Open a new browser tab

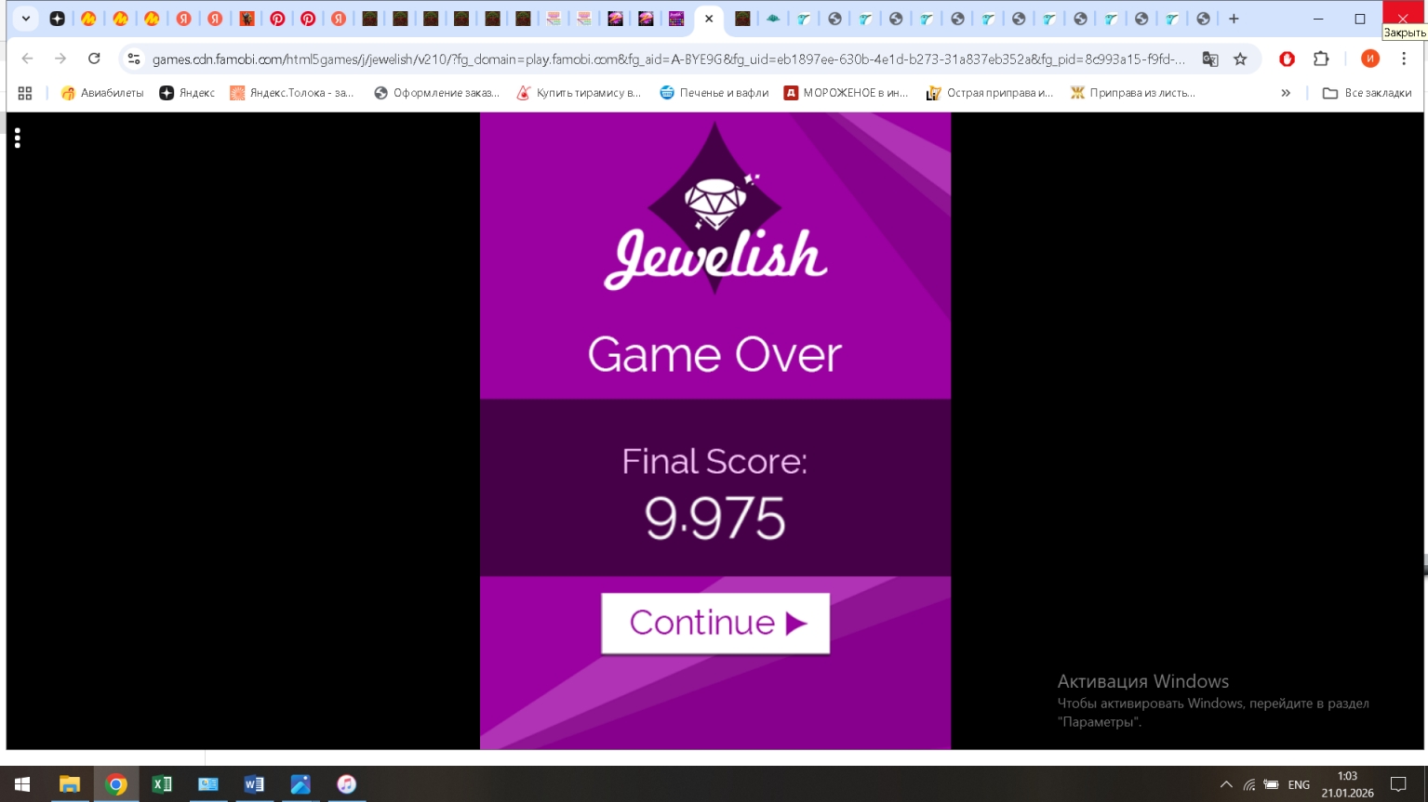[x=1234, y=19]
